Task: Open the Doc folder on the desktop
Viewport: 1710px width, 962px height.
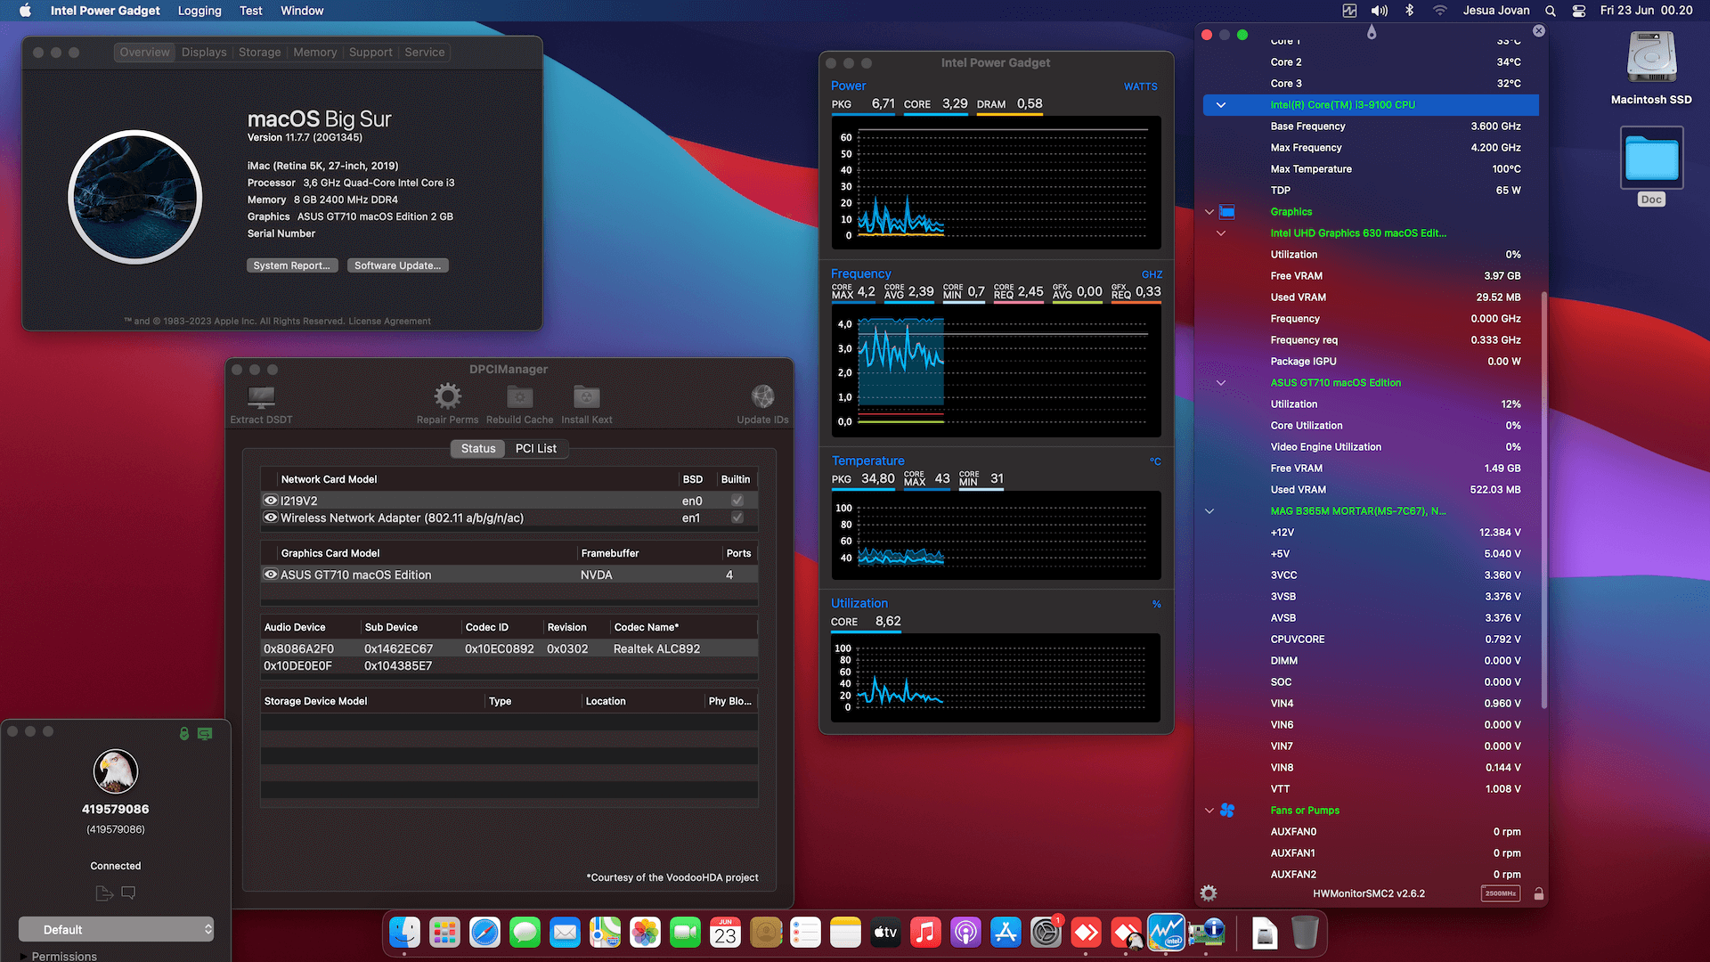Action: coord(1651,159)
